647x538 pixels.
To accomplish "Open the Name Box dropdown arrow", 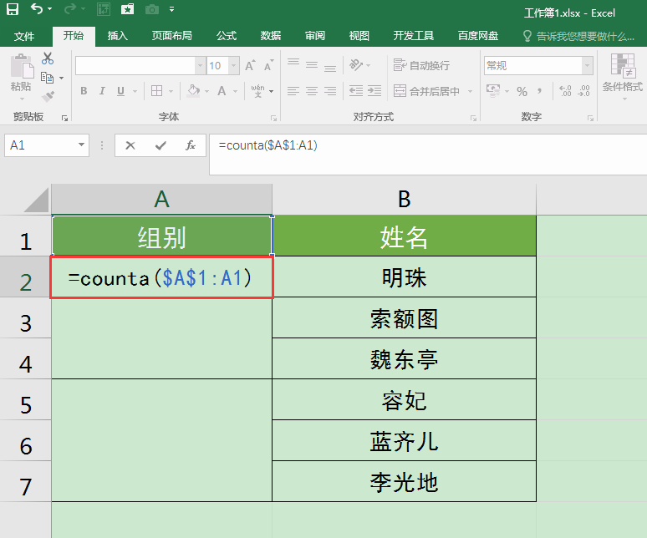I will [x=81, y=145].
